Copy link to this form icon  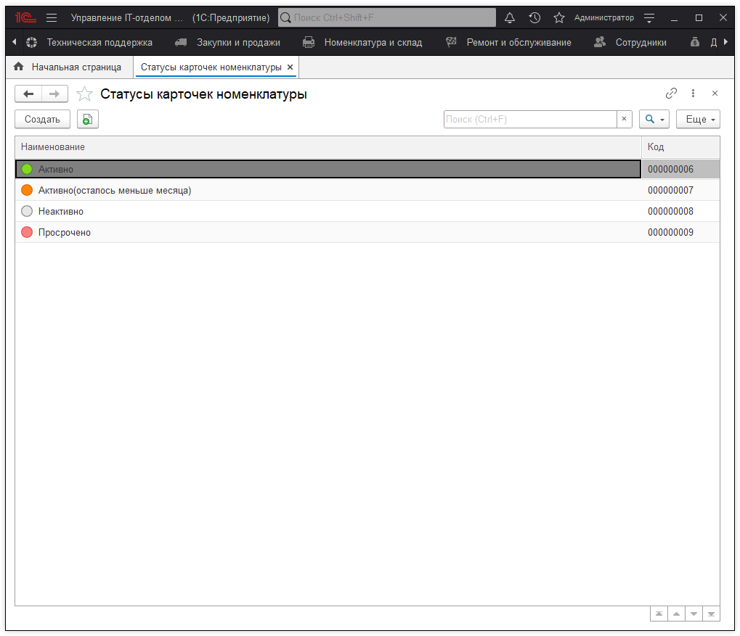pos(672,94)
